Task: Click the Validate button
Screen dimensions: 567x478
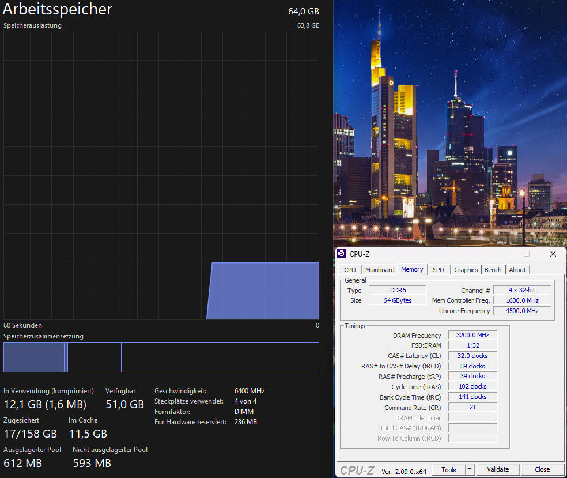Action: coord(498,469)
